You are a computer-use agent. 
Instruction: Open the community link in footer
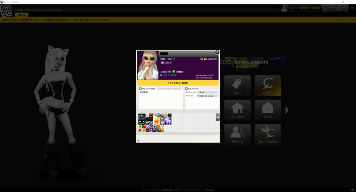coord(167,190)
